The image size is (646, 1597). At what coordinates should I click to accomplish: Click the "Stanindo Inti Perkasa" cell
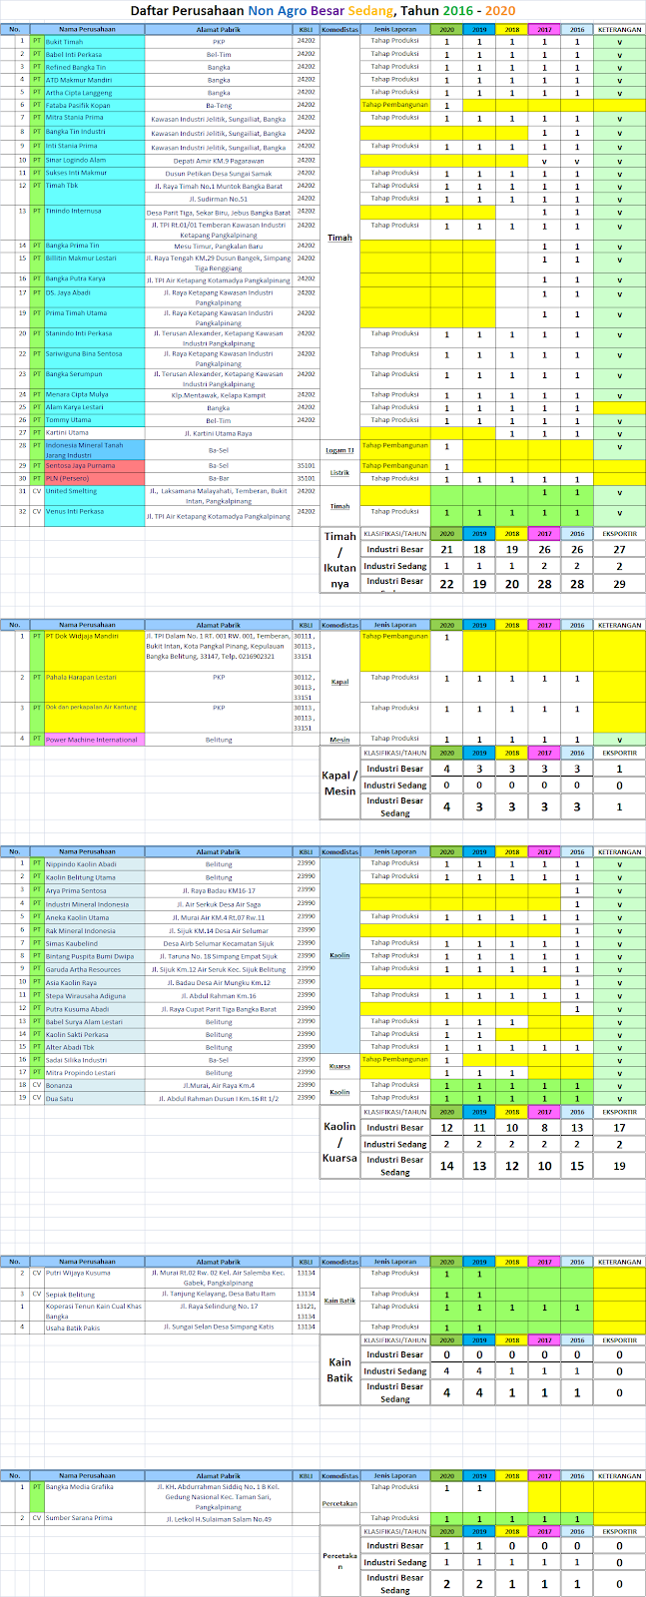[x=94, y=337]
